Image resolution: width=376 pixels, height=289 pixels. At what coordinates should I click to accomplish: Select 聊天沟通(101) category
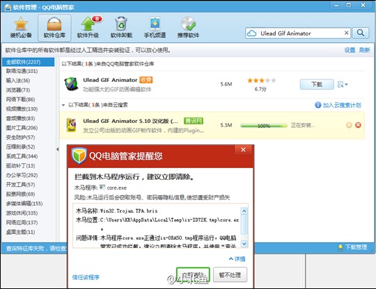pyautogui.click(x=22, y=71)
